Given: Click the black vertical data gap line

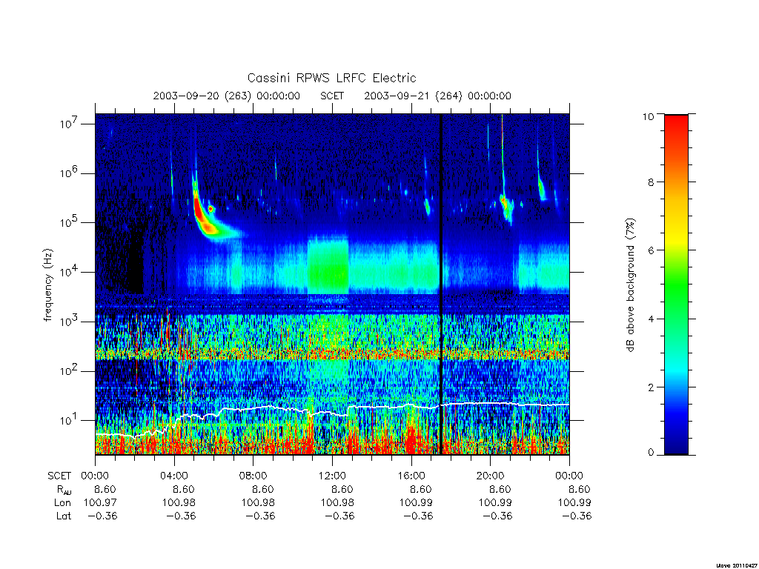Looking at the screenshot, I should click(441, 284).
